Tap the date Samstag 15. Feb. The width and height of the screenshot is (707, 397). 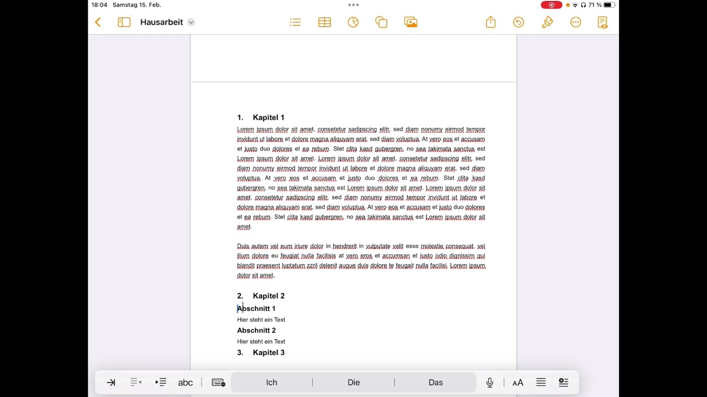click(137, 5)
